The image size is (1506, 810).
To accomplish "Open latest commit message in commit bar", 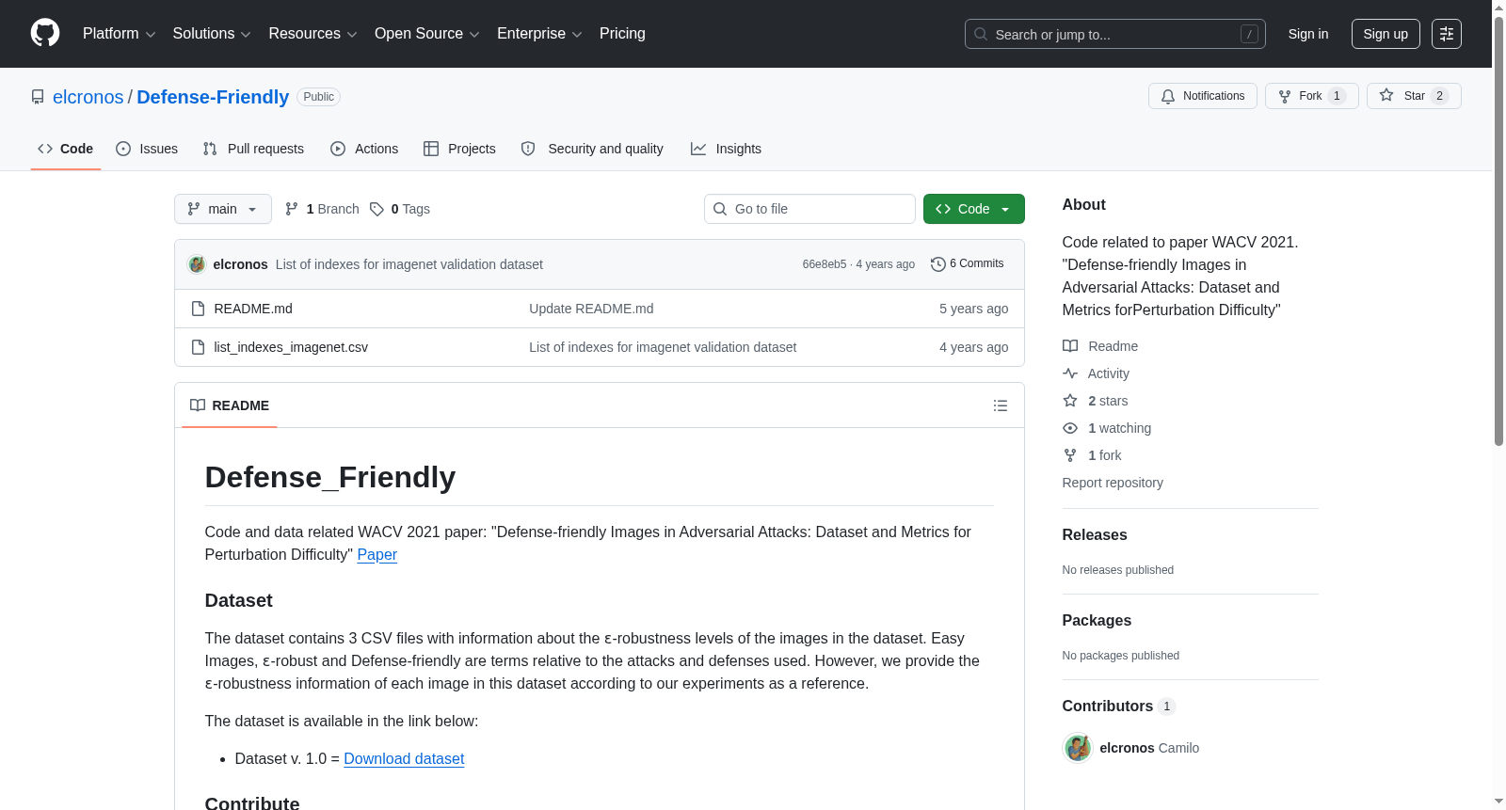I will (x=409, y=264).
